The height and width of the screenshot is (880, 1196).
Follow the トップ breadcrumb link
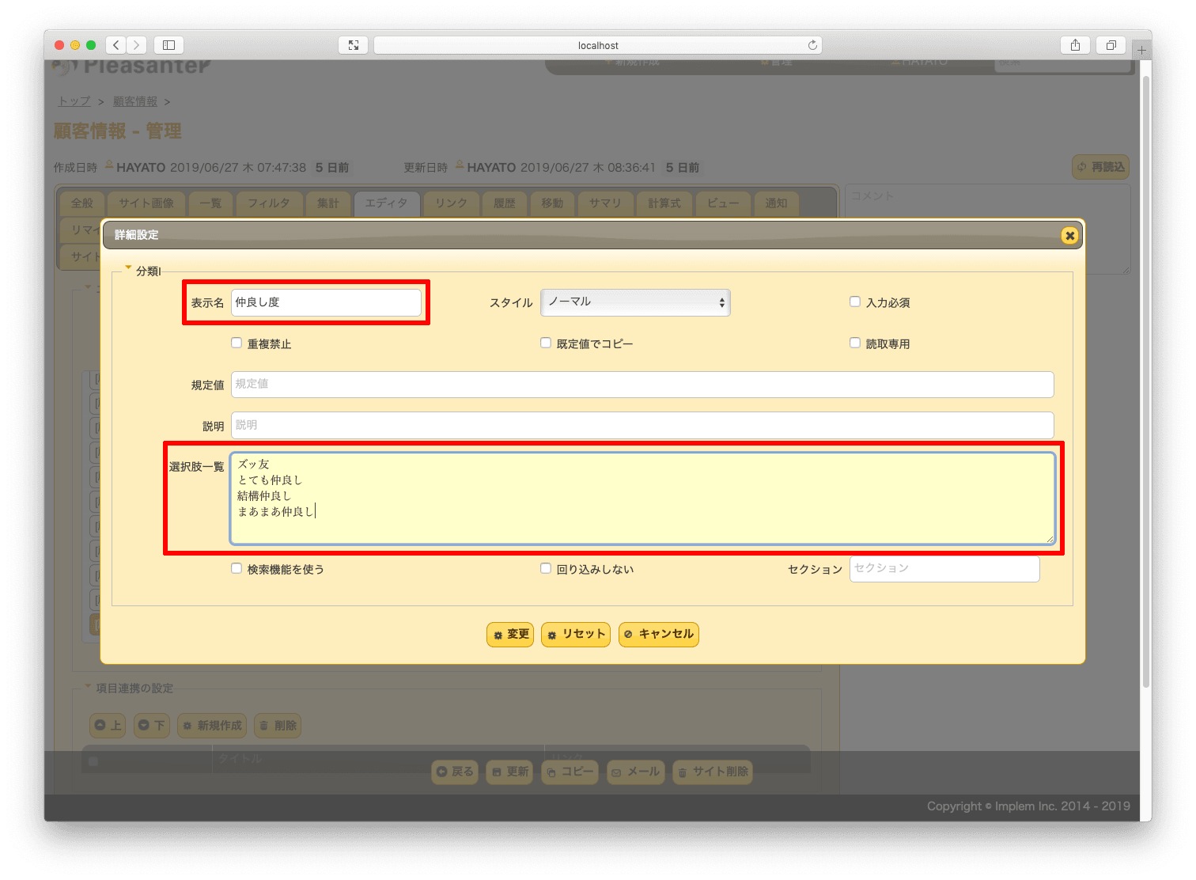coord(74,101)
